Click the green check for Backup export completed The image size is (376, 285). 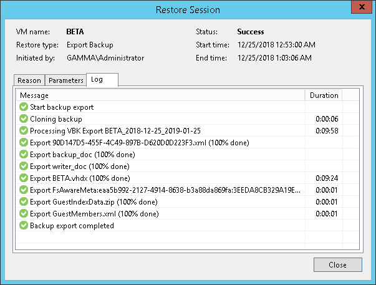click(x=24, y=226)
